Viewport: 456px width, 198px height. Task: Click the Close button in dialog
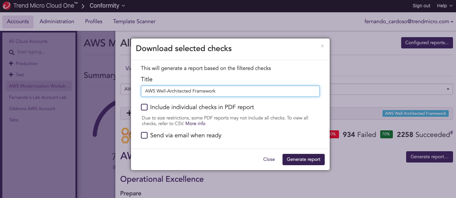(x=269, y=159)
